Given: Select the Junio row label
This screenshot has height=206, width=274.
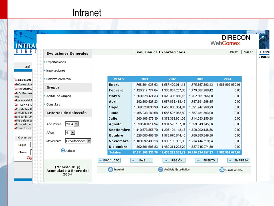Looking at the screenshot, I should coord(114,113).
